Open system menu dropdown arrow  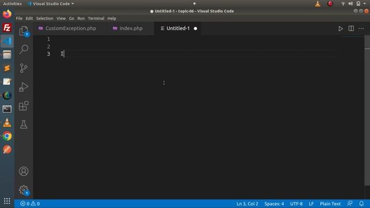pos(365,3)
